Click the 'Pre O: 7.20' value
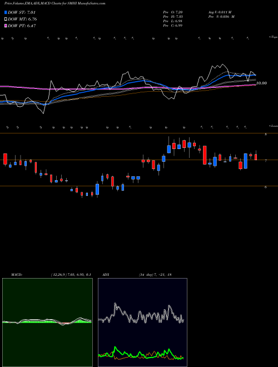 173,12
